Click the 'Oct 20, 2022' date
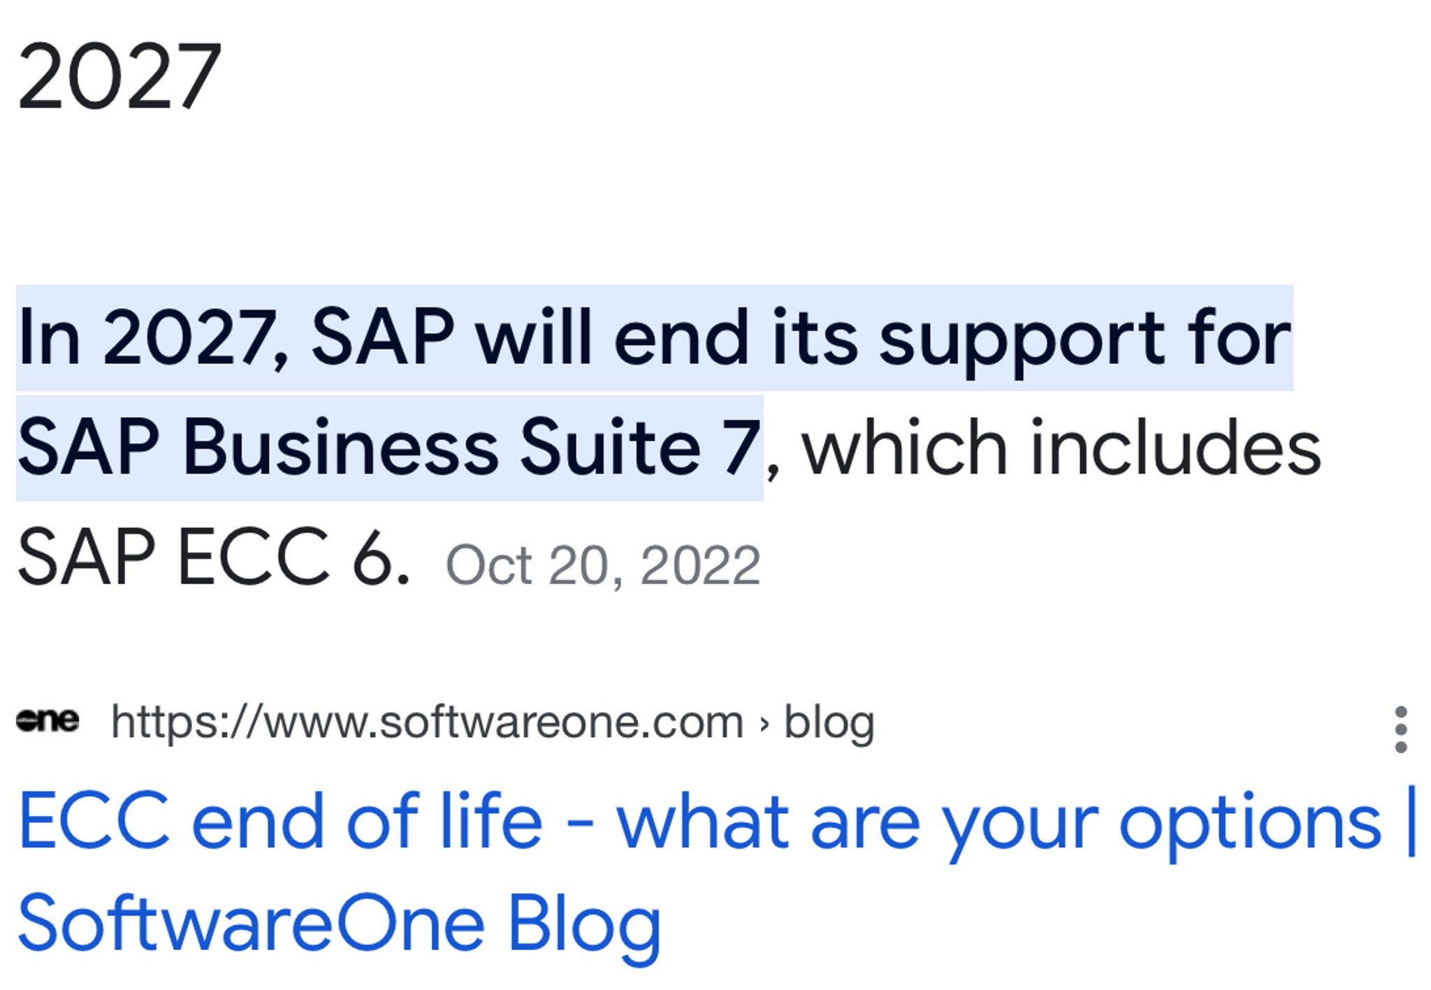The width and height of the screenshot is (1431, 990). coord(603,565)
